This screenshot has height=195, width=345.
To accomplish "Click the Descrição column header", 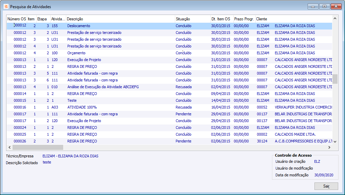I will (120, 19).
